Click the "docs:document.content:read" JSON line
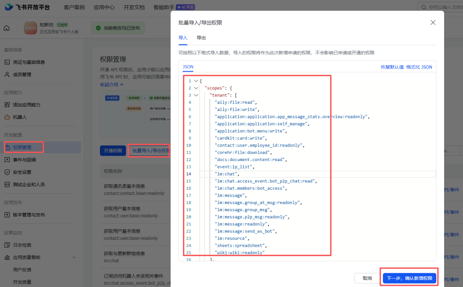The image size is (463, 287). 251,160
